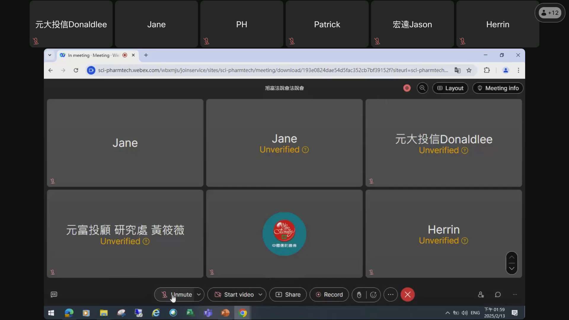This screenshot has height=320, width=569.
Task: View Meeting info
Action: [x=498, y=88]
